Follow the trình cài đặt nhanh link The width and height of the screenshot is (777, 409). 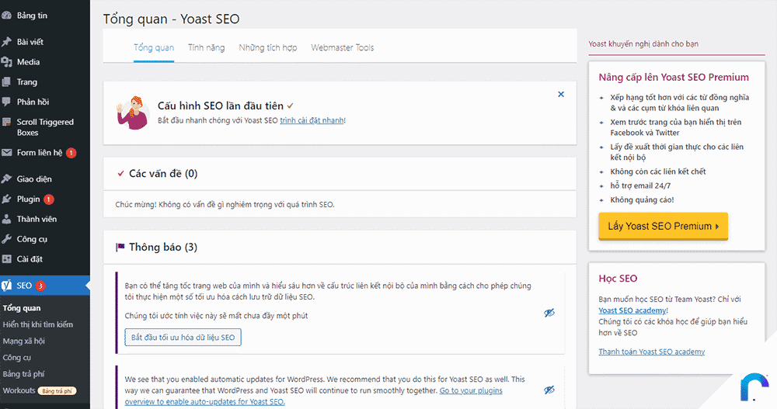(x=312, y=120)
